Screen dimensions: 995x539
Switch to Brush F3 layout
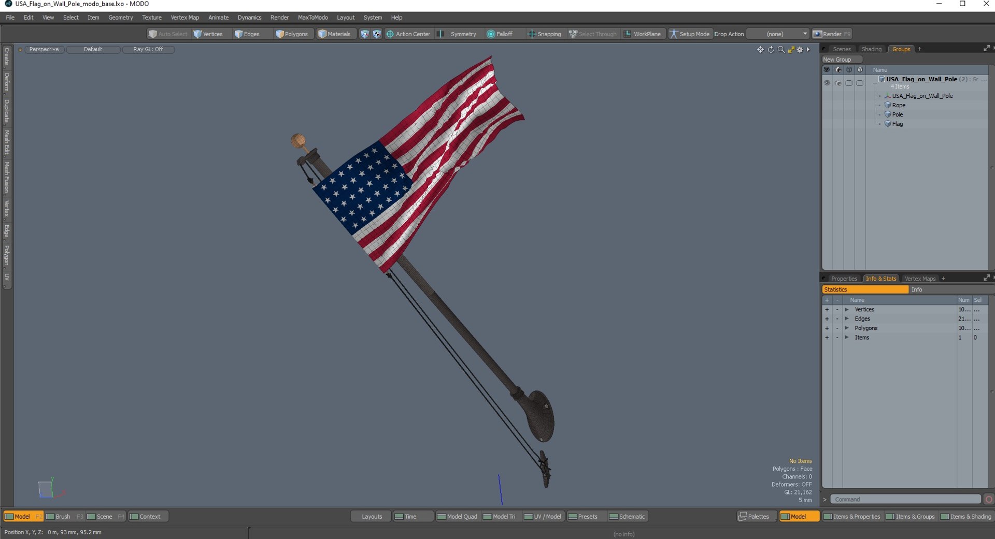(x=64, y=516)
